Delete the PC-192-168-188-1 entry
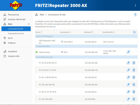140x105 pixels. (134, 99)
